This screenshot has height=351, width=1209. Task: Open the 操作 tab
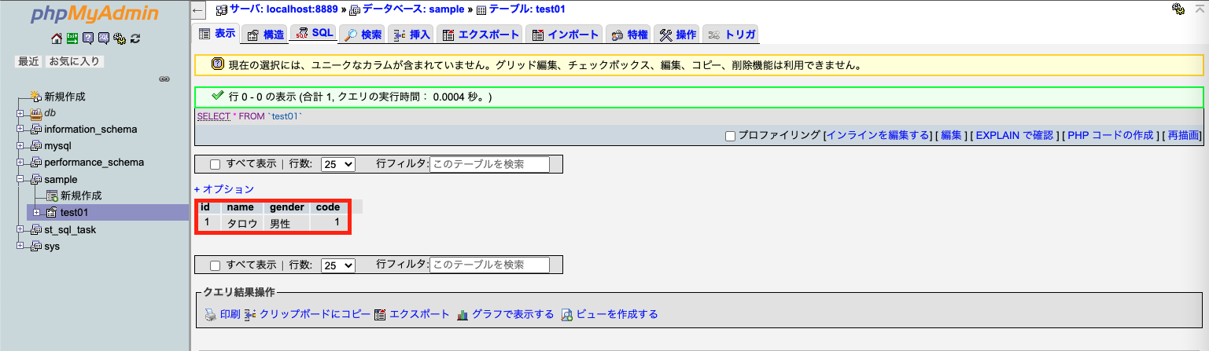(676, 35)
